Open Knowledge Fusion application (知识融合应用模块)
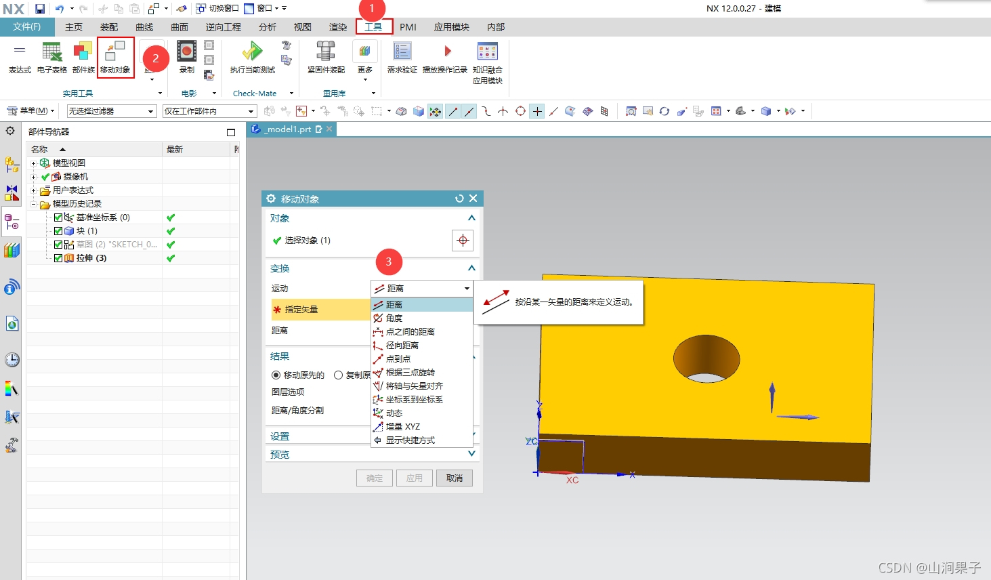This screenshot has height=580, width=991. point(488,62)
